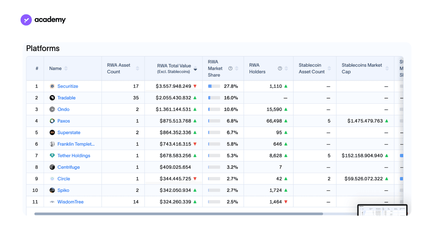Click Ondo total value $1.361.144.531
434x244 pixels.
[174, 109]
